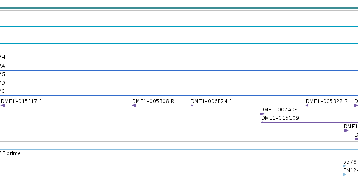Viewport: 358px width, 177px height.
Task: Select the DME1-007A03 feature label
Action: (x=279, y=109)
